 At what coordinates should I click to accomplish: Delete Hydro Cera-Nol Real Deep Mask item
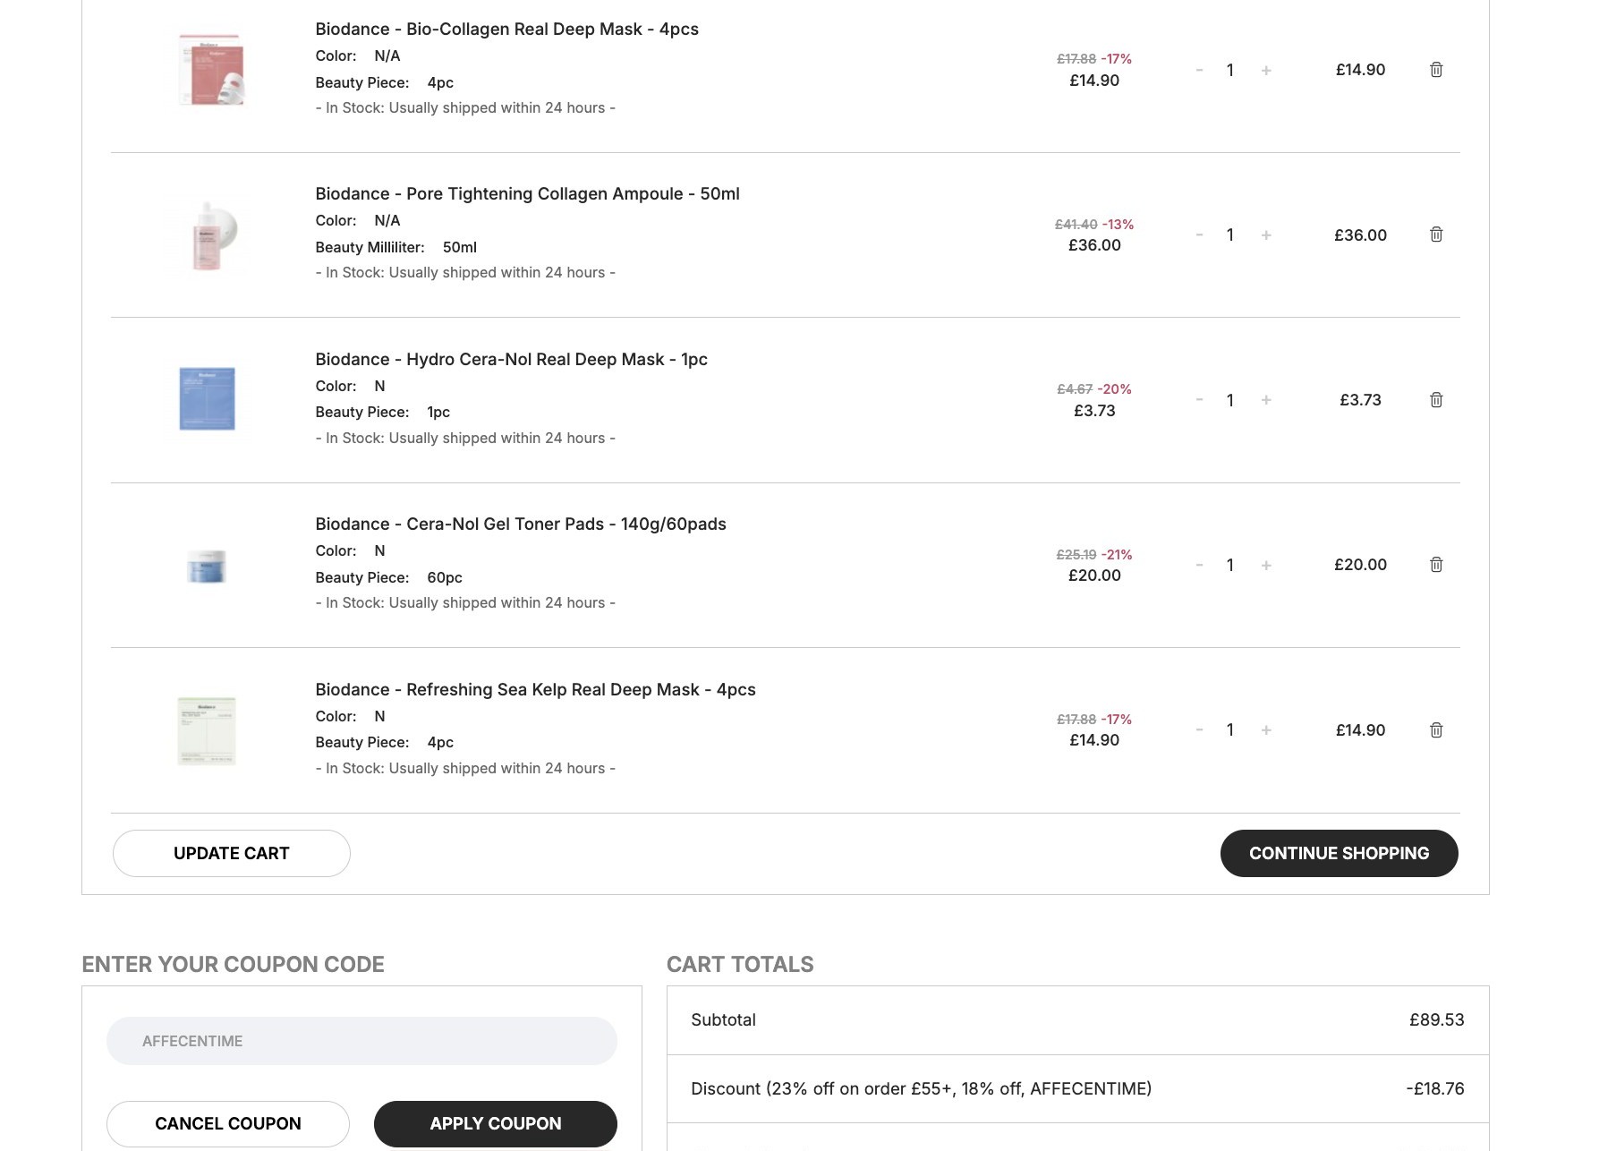1436,400
